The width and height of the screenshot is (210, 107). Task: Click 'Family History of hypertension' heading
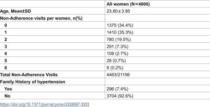coord(33,82)
